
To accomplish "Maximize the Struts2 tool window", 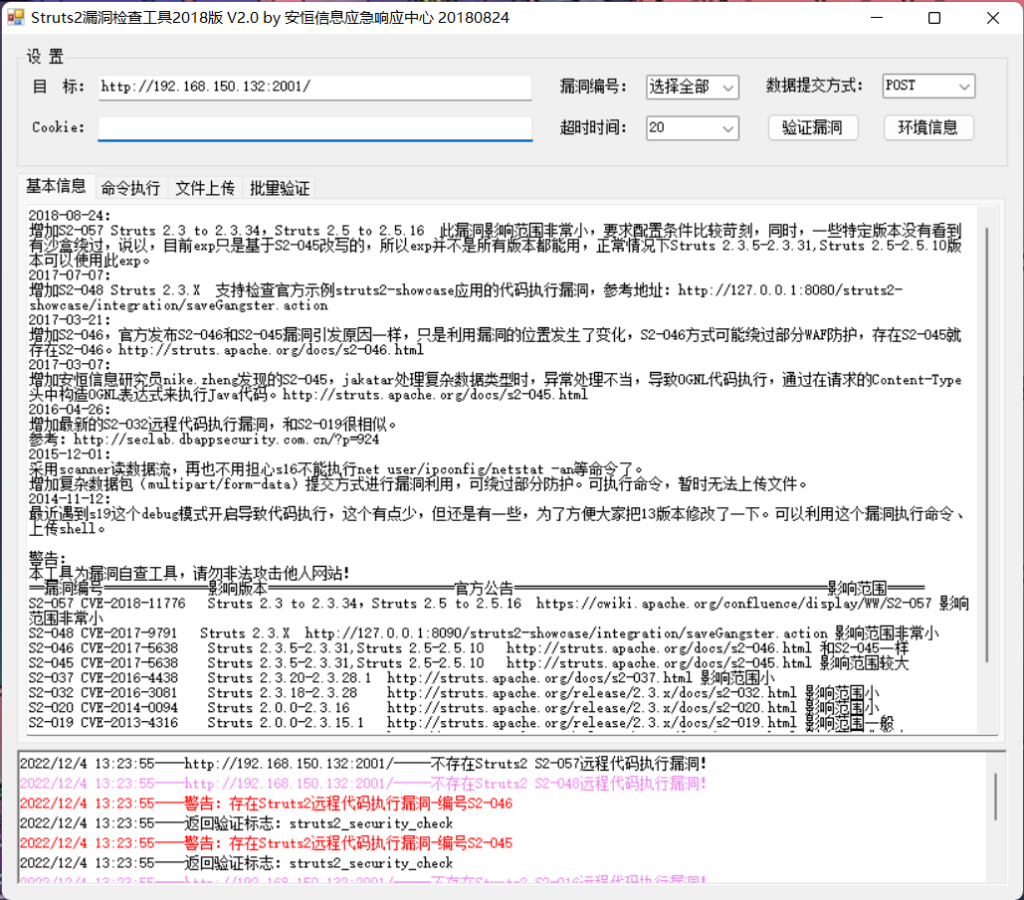I will tap(934, 18).
